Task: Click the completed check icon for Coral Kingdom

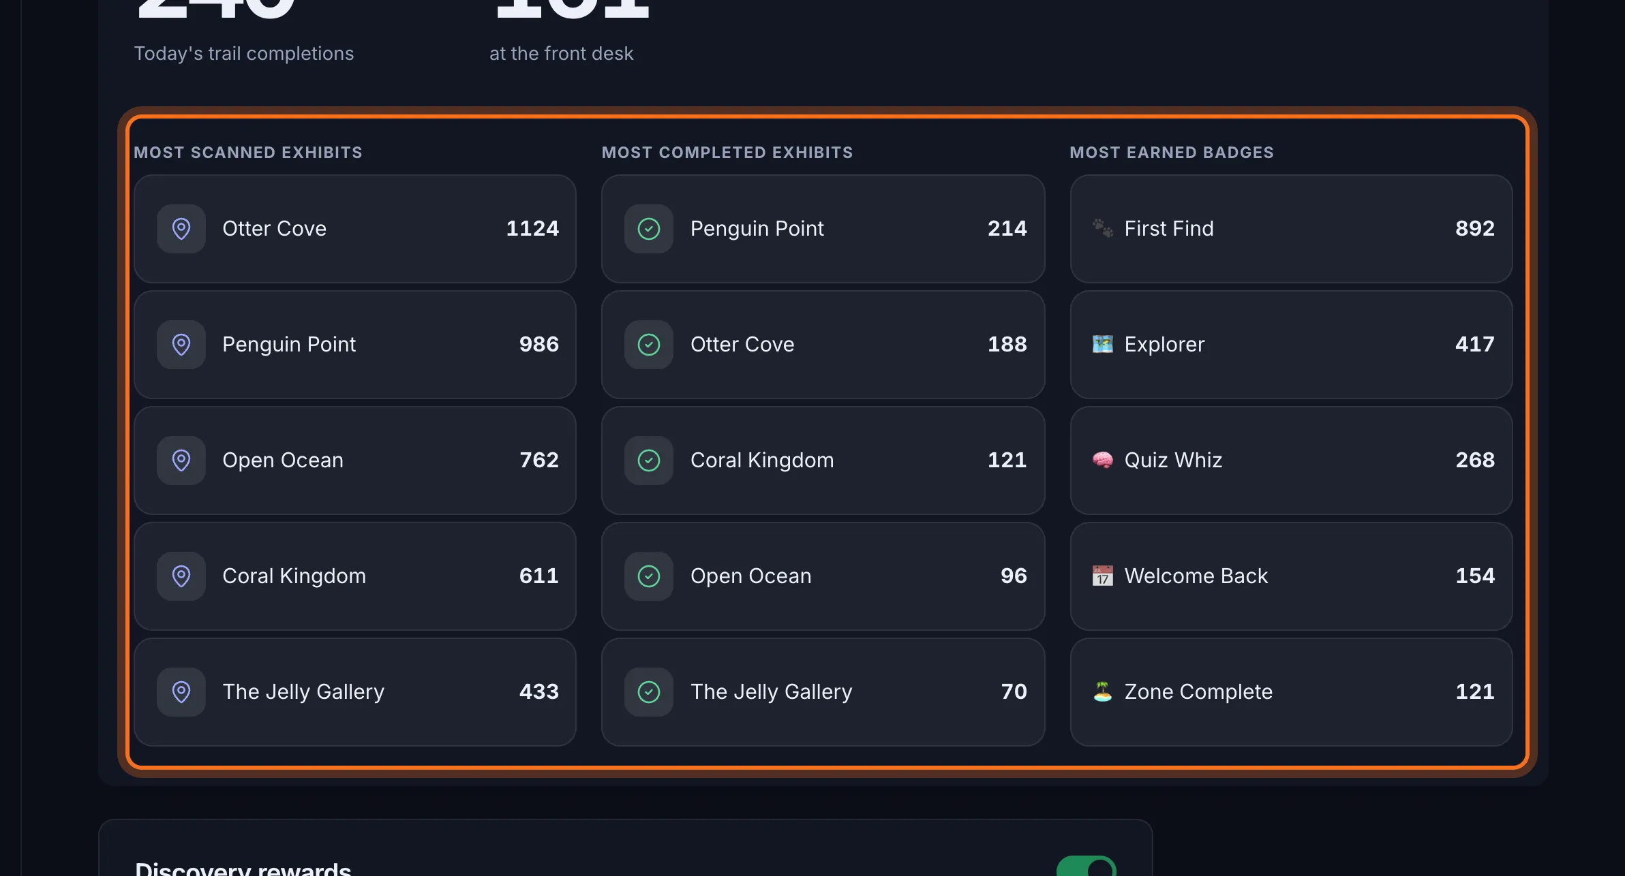Action: (649, 460)
